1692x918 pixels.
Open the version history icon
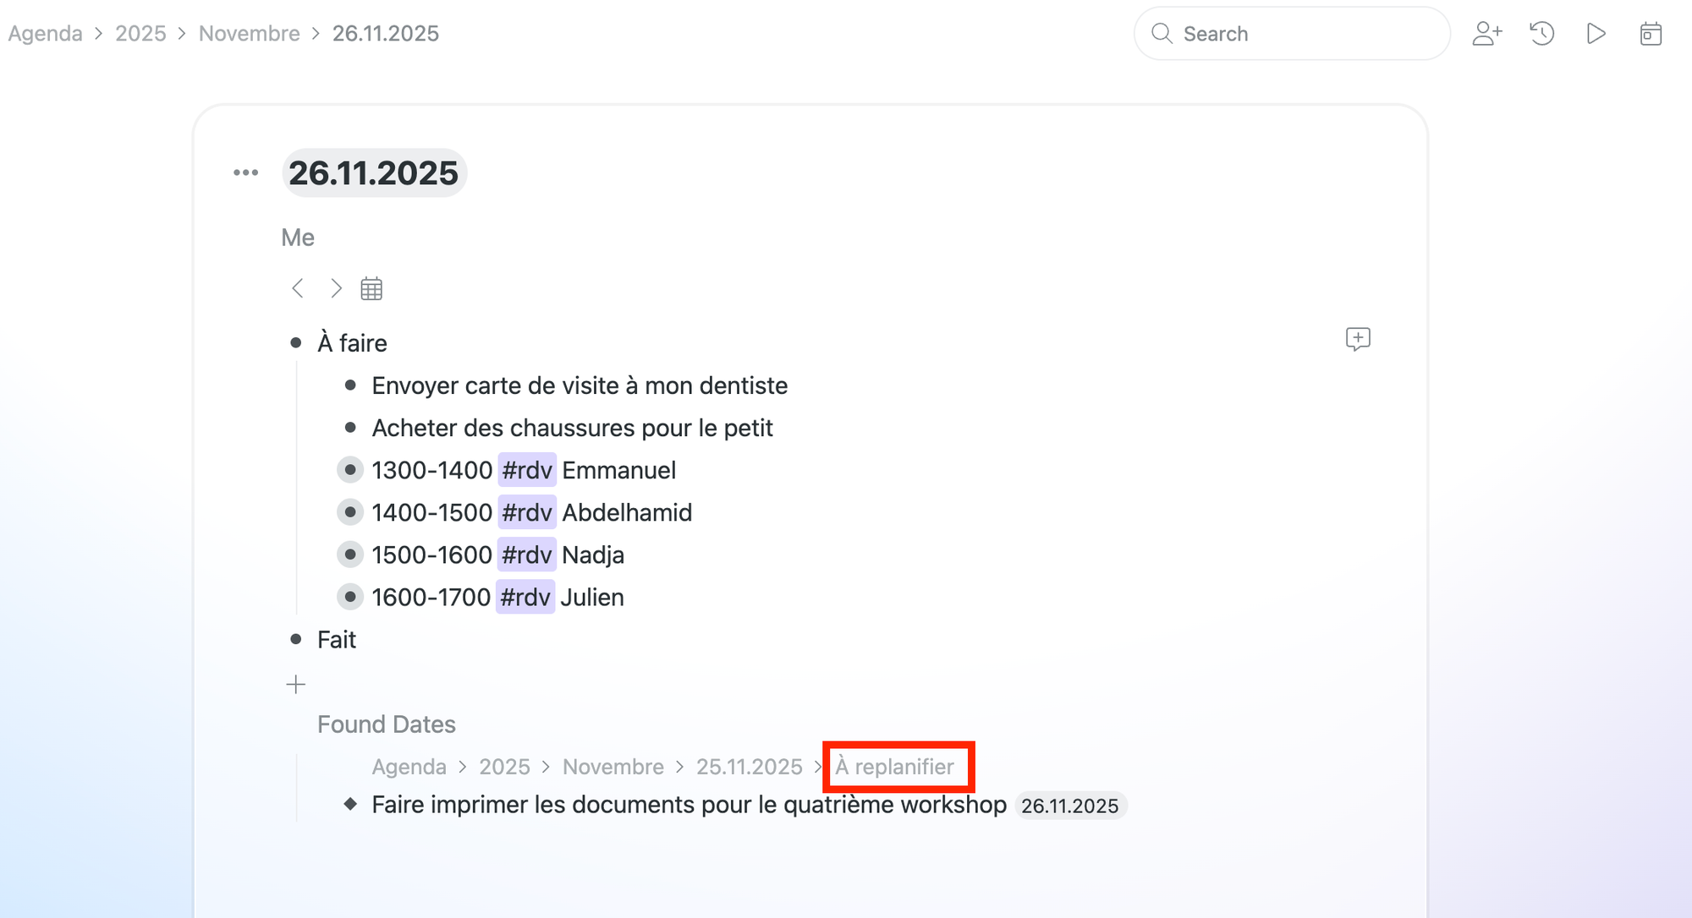point(1541,34)
